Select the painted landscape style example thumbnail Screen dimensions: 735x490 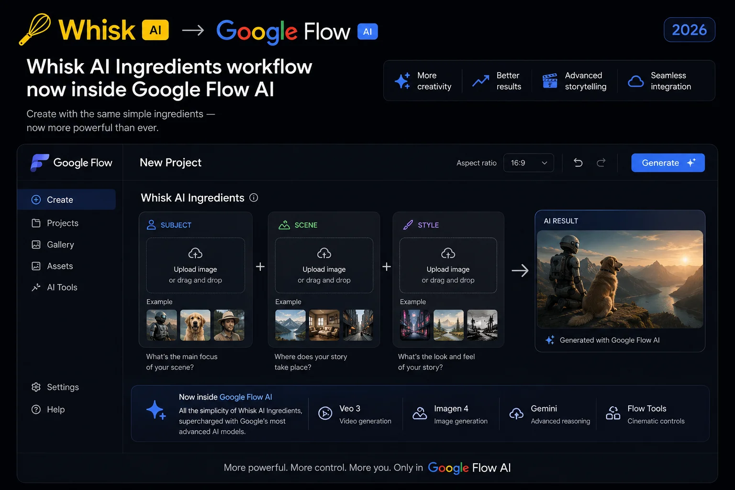pos(448,325)
